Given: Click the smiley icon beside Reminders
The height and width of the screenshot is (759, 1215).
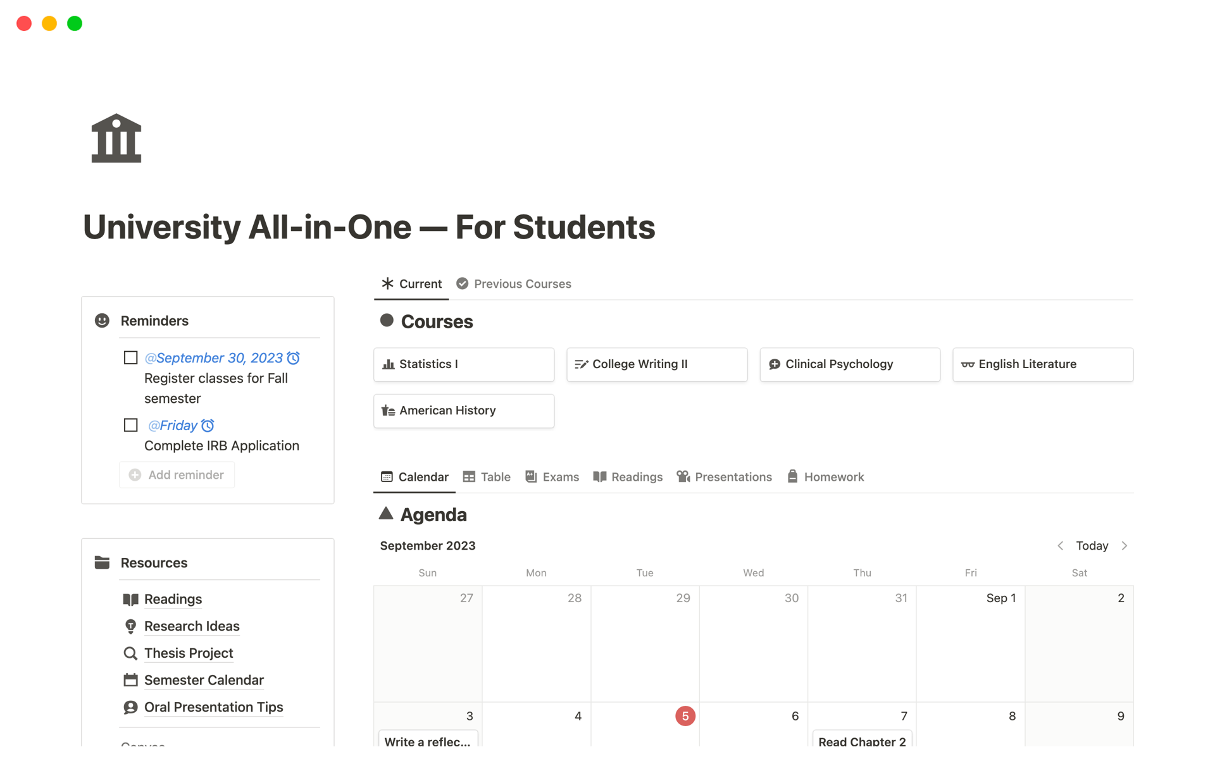Looking at the screenshot, I should point(102,321).
